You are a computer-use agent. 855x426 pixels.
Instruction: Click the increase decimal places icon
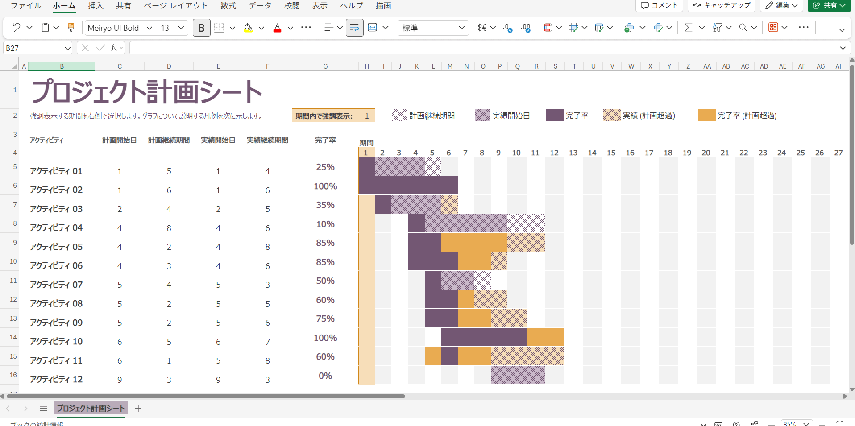point(507,28)
